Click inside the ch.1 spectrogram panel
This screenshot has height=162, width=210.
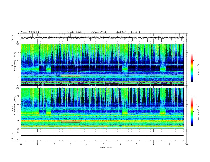click(102, 65)
